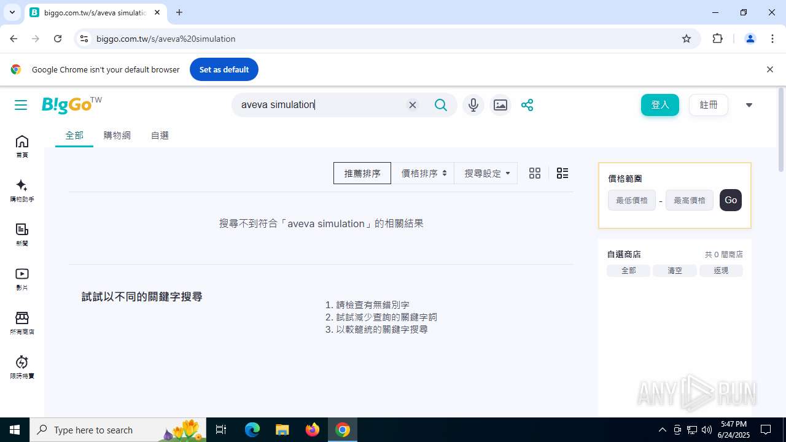Open new Chrome tab
This screenshot has height=442, width=786.
pyautogui.click(x=179, y=12)
